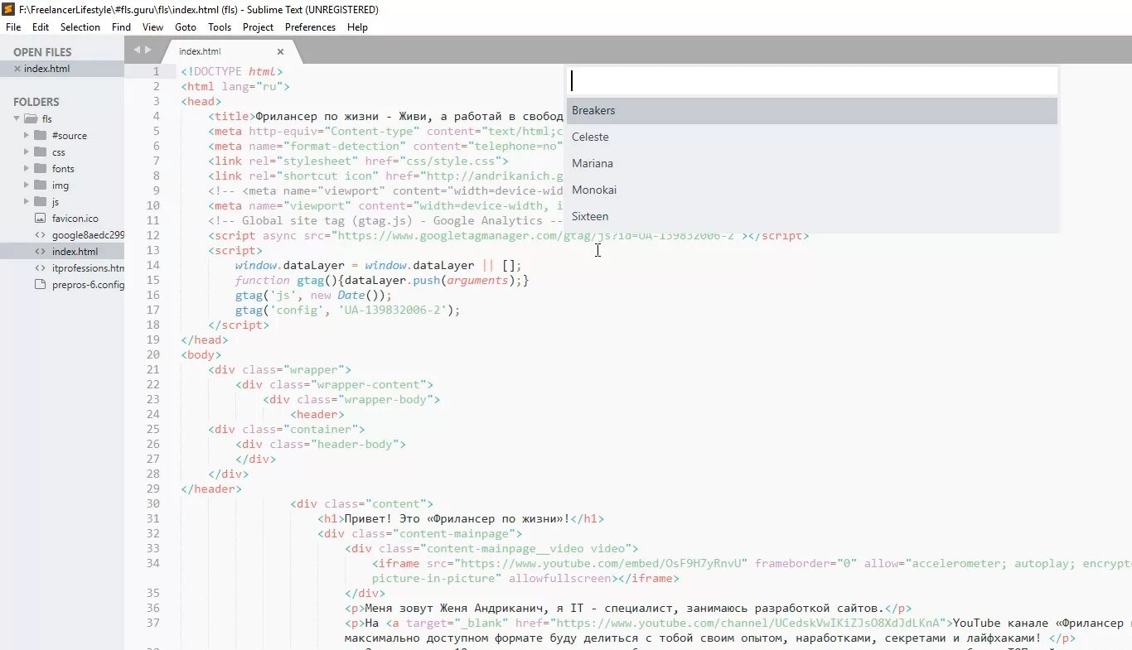This screenshot has width=1132, height=650.
Task: Select the #source folder name
Action: [70, 135]
